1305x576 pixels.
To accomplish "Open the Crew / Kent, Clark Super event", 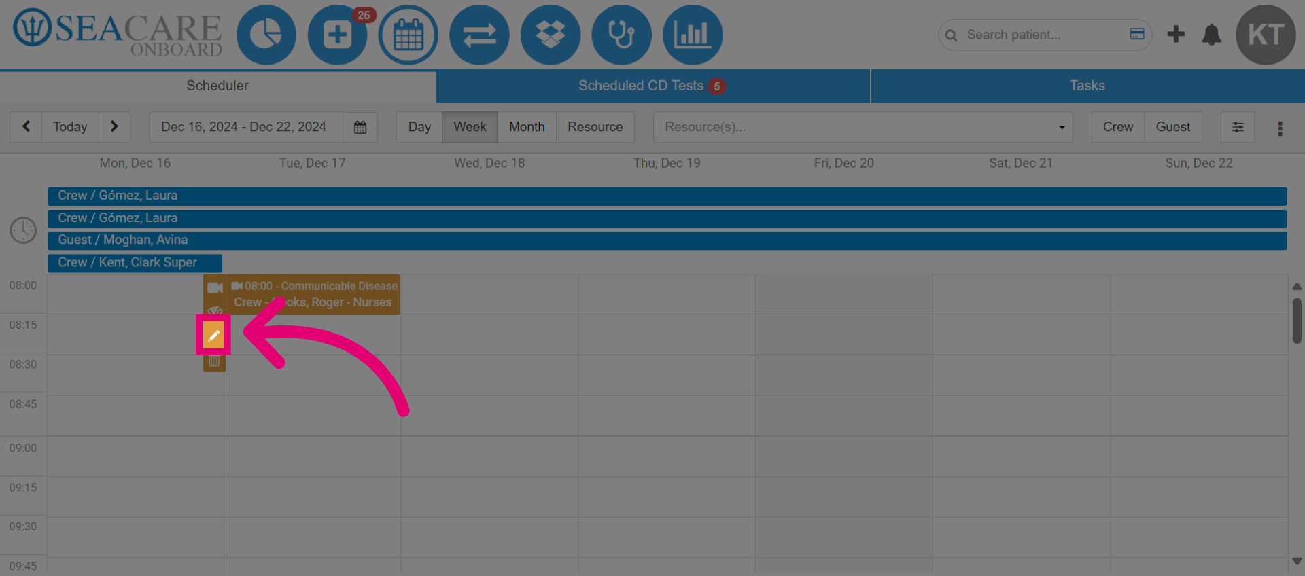I will [135, 263].
